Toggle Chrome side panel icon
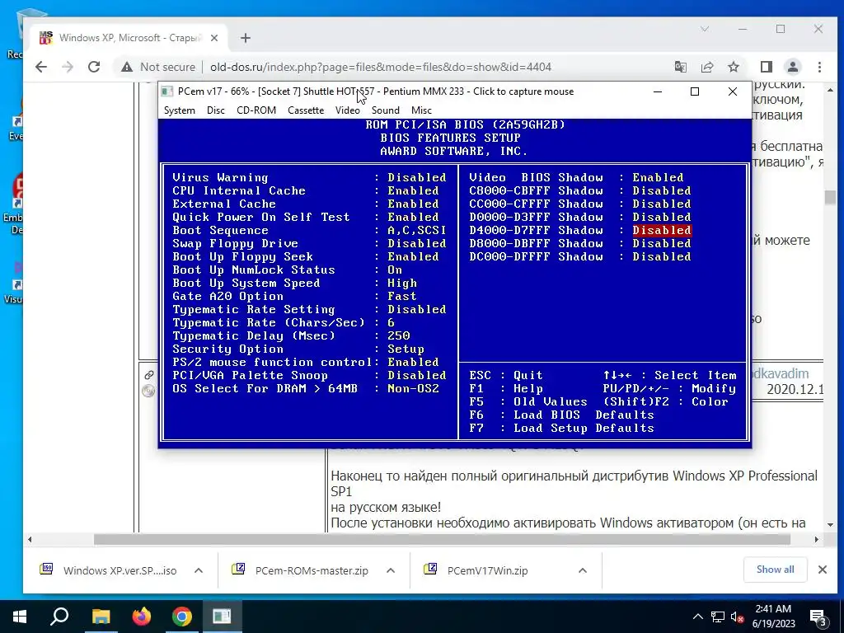The width and height of the screenshot is (844, 633). click(x=767, y=67)
